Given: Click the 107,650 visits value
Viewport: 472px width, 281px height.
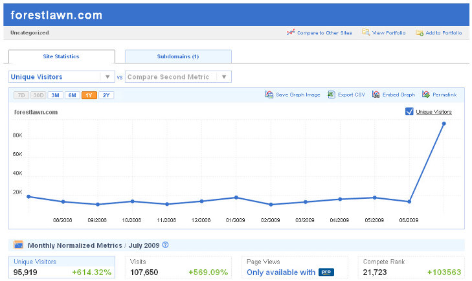Looking at the screenshot, I should click(x=144, y=273).
